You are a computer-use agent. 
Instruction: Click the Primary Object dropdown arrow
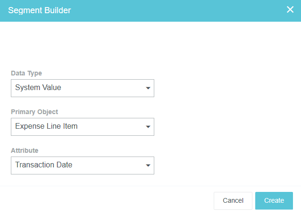(148, 127)
